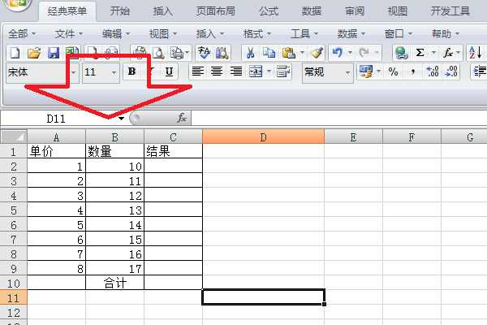Open the Research book icon
The height and width of the screenshot is (325, 487).
pos(222,53)
